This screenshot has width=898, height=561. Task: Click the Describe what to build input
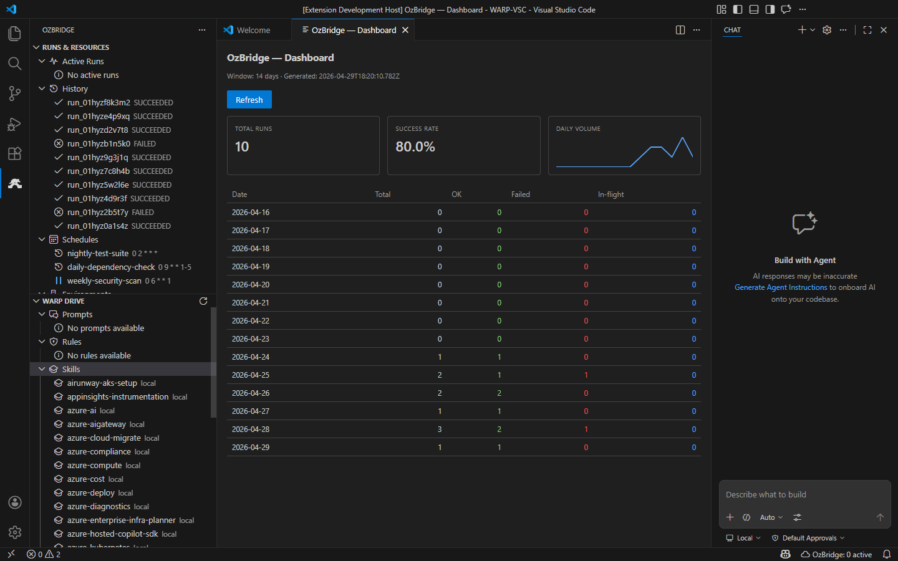(x=804, y=494)
